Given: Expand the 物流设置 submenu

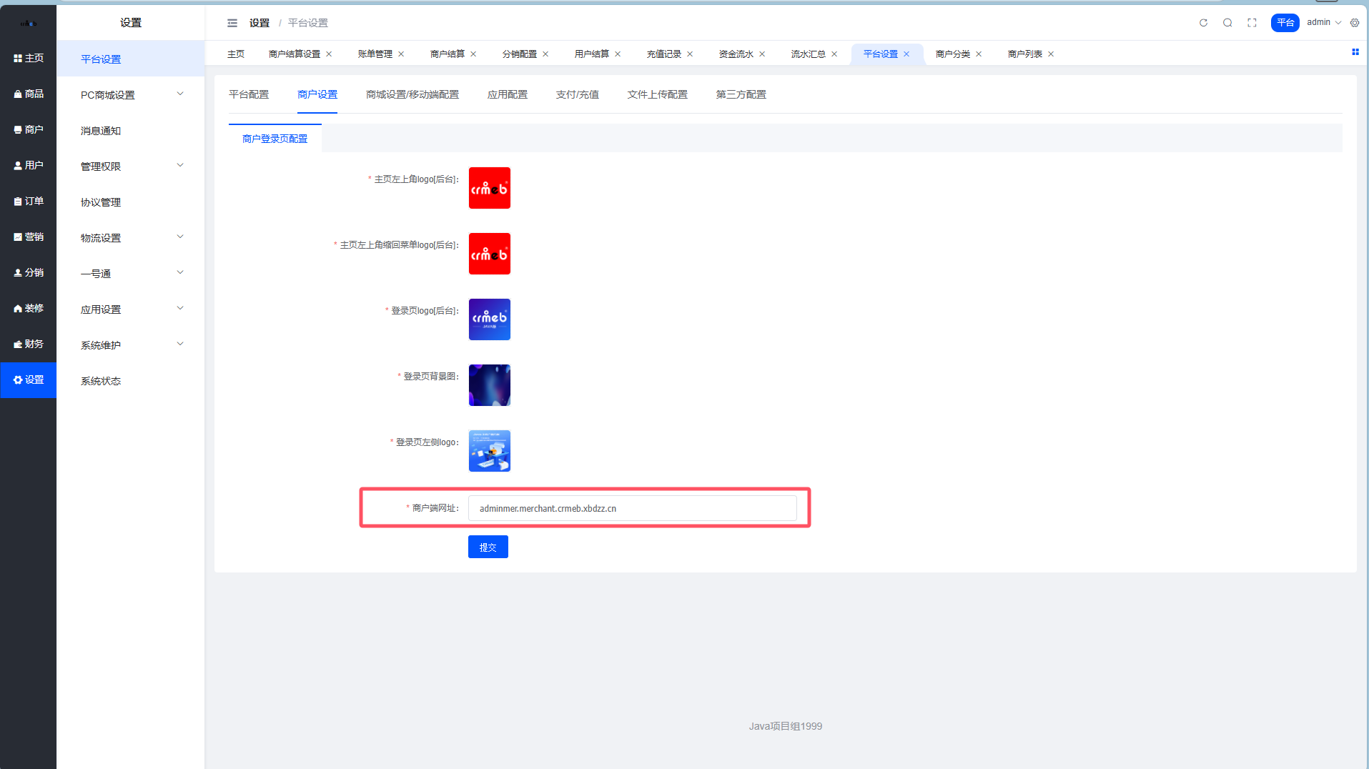Looking at the screenshot, I should coord(131,237).
